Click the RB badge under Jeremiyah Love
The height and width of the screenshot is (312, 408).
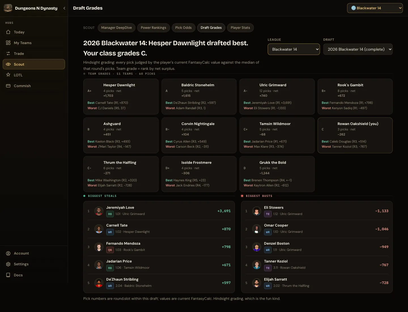110,214
